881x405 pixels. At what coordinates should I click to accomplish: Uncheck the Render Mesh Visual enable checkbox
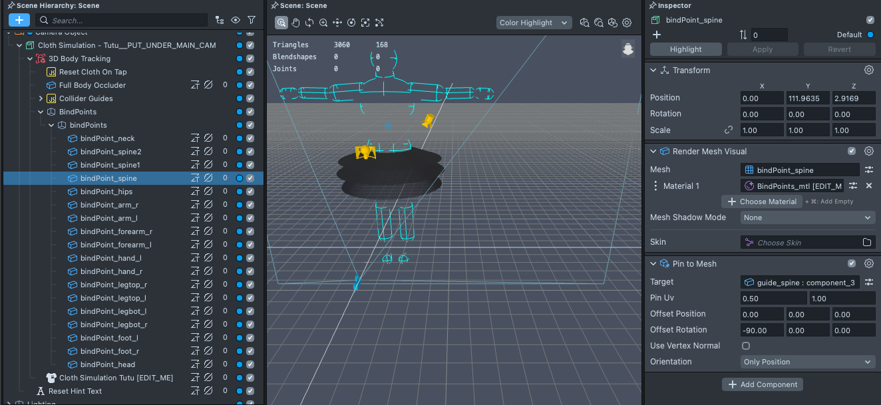coord(852,152)
